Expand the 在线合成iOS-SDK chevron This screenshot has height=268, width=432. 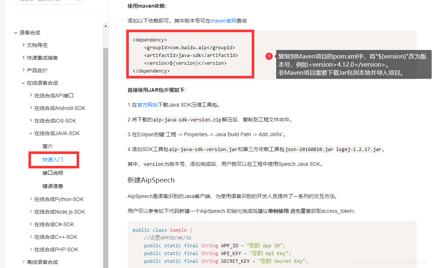tap(31, 120)
